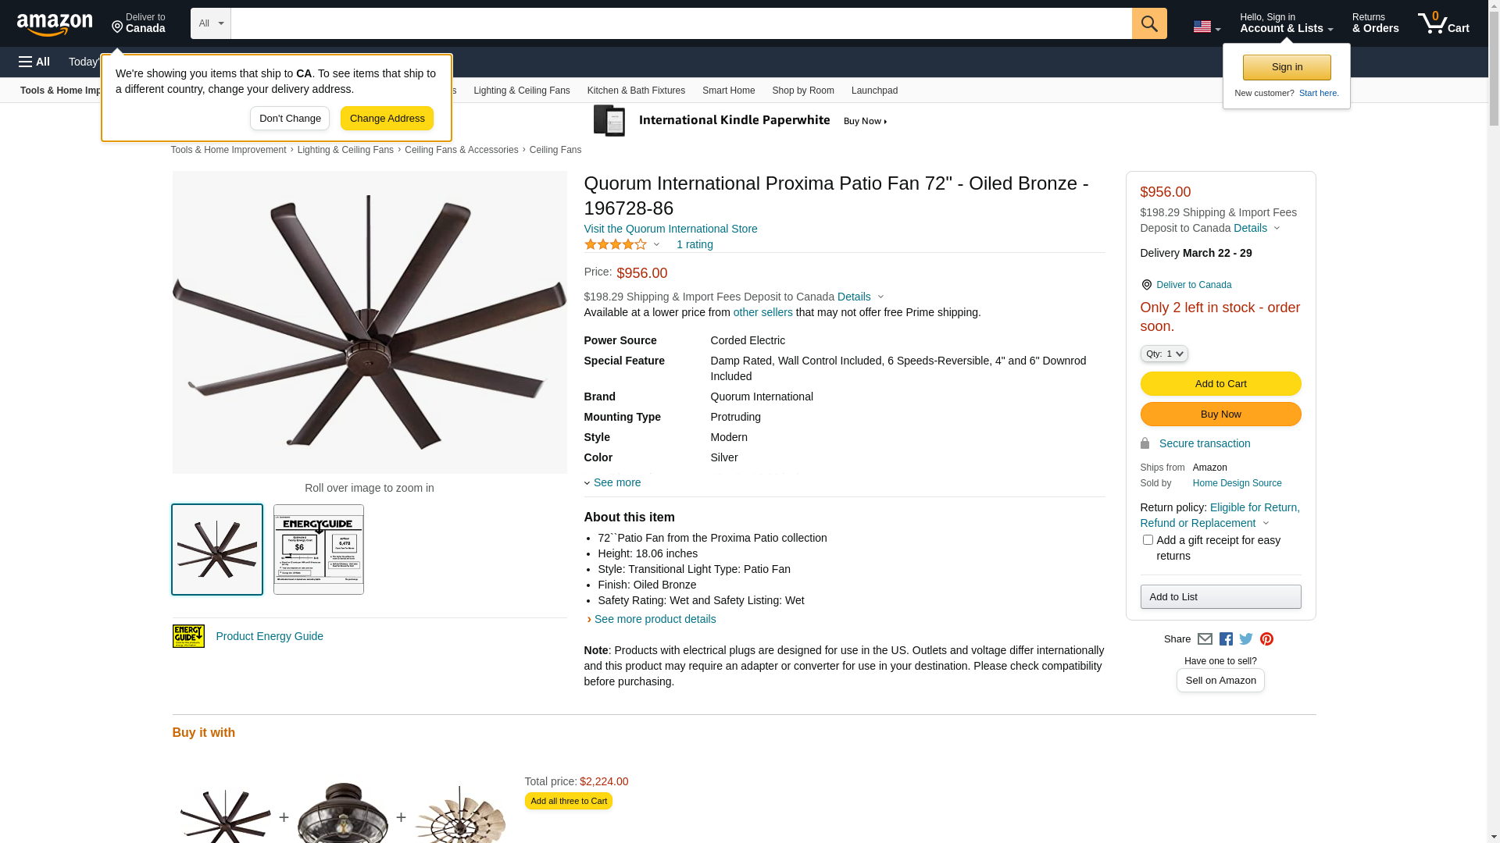Viewport: 1500px width, 843px height.
Task: Click the Add to Cart button
Action: pyautogui.click(x=1220, y=384)
